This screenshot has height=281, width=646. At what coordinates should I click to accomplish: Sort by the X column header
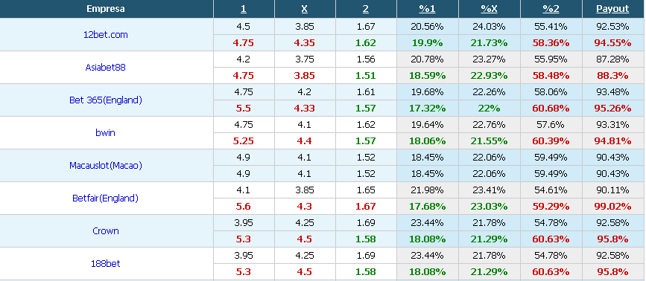pos(305,9)
